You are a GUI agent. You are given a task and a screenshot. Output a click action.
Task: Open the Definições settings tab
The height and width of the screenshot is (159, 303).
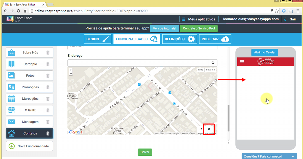[179, 39]
